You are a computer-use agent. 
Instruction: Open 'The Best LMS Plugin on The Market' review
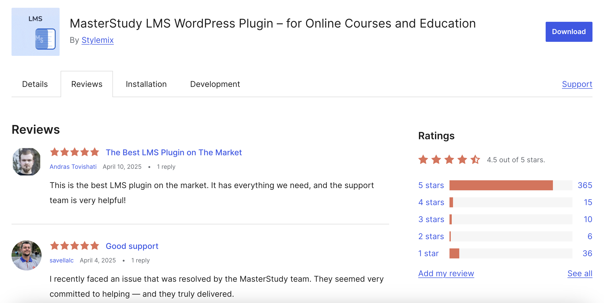click(x=174, y=152)
